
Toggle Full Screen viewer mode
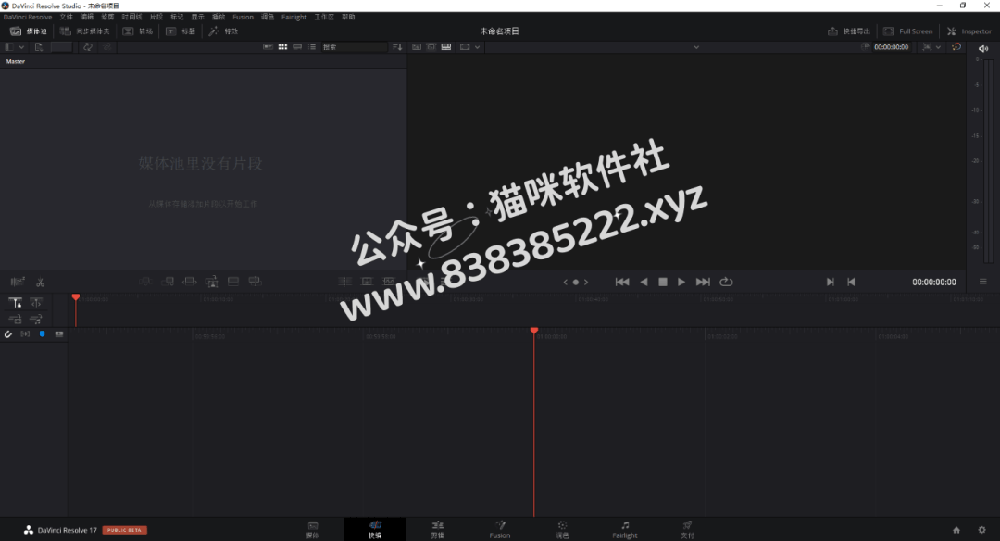point(908,31)
